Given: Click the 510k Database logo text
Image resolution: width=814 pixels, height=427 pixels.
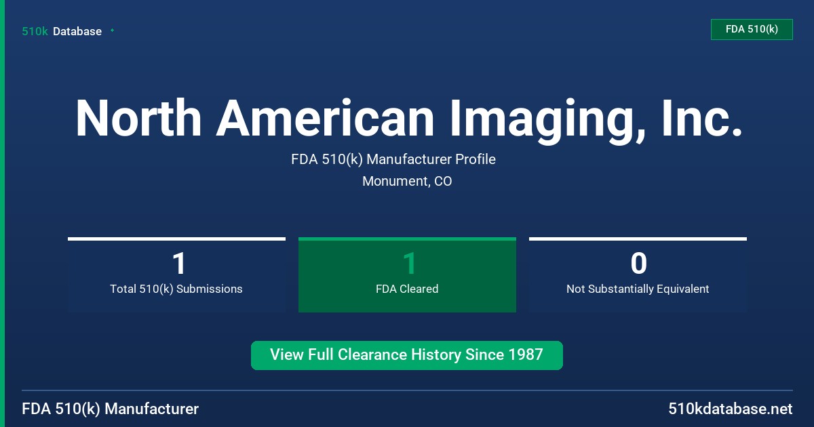Looking at the screenshot, I should tap(62, 31).
